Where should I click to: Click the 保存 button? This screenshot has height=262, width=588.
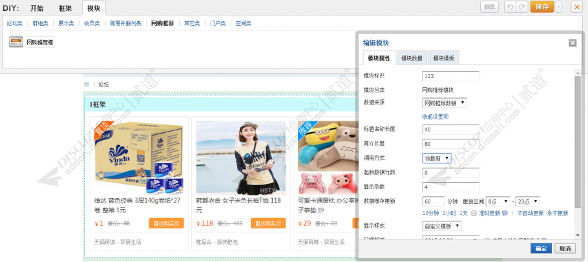point(542,6)
